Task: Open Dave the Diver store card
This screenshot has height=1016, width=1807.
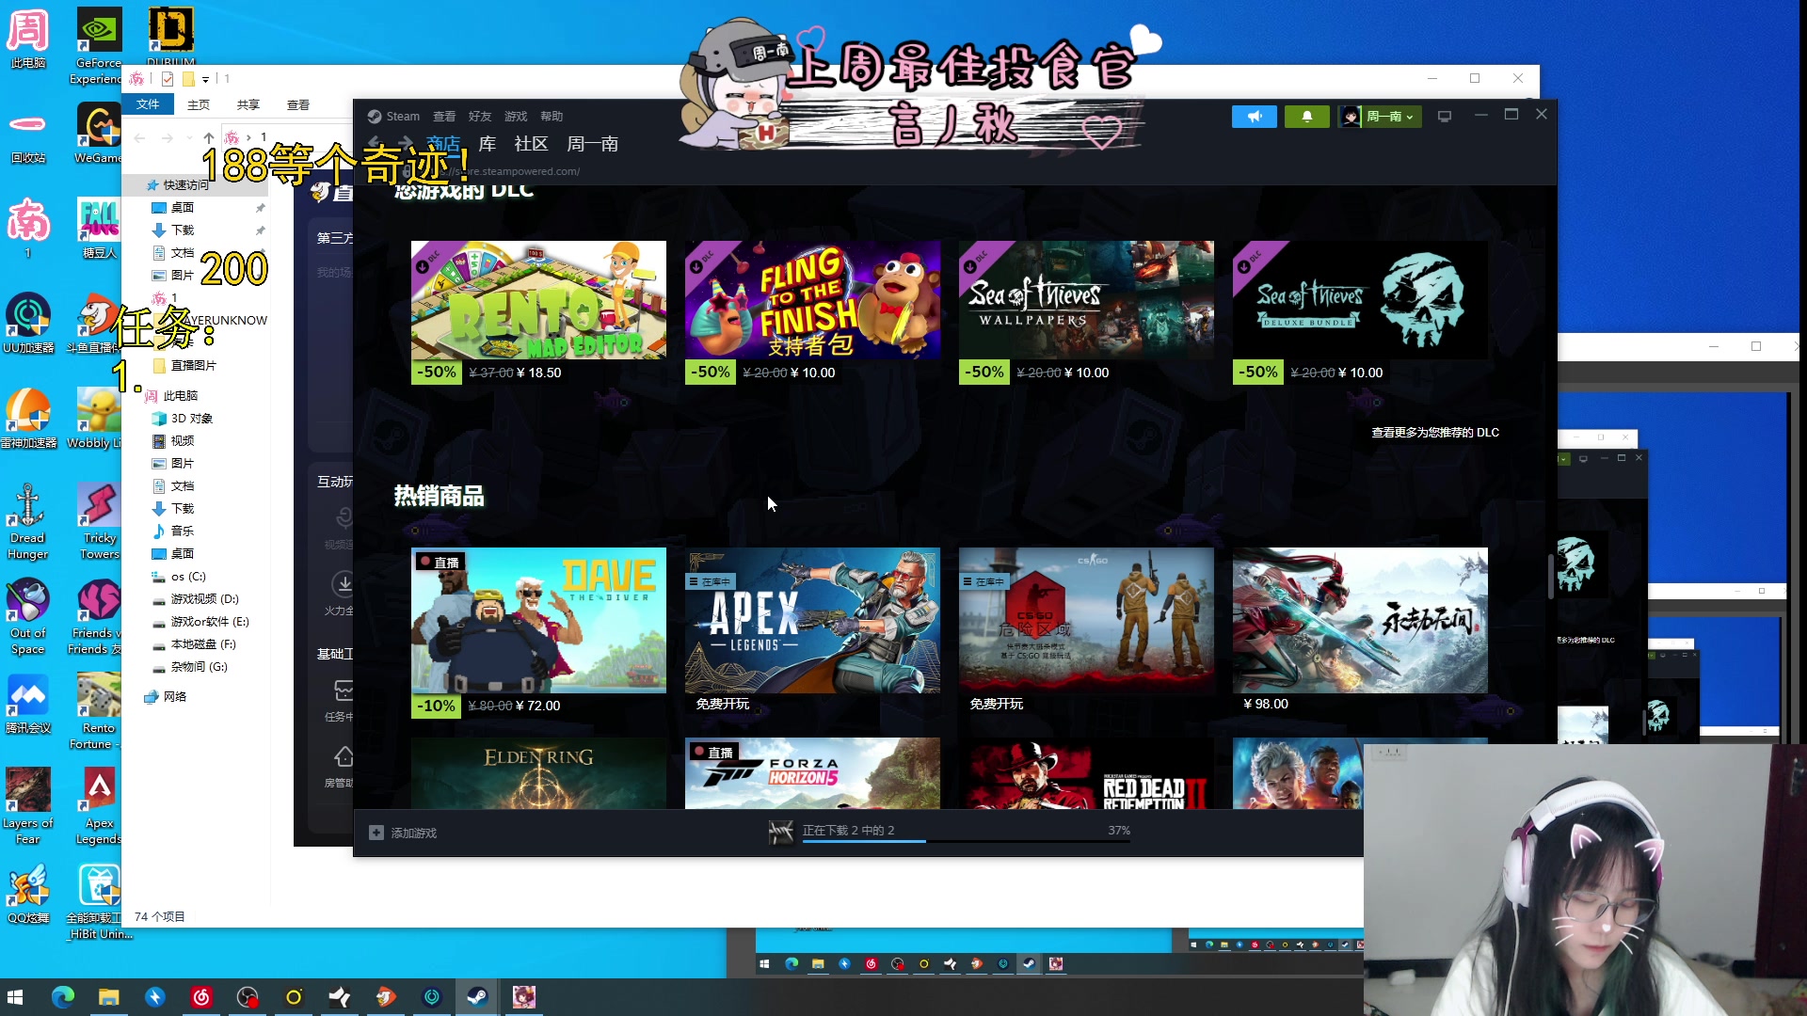Action: pyautogui.click(x=538, y=632)
